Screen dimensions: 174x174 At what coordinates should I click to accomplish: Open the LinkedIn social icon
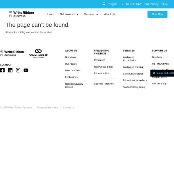tap(10, 70)
